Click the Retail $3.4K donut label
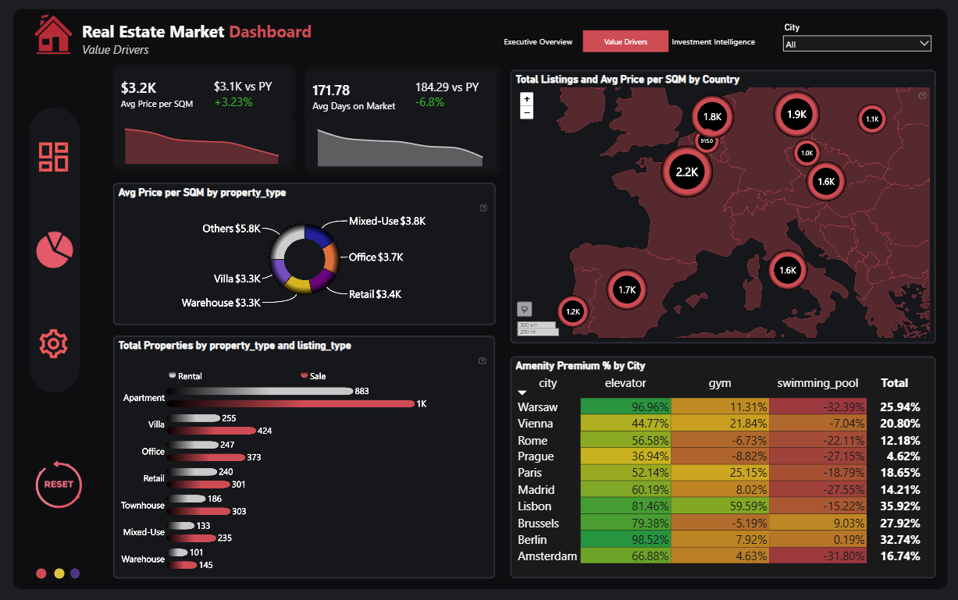Viewport: 958px width, 600px height. point(376,294)
